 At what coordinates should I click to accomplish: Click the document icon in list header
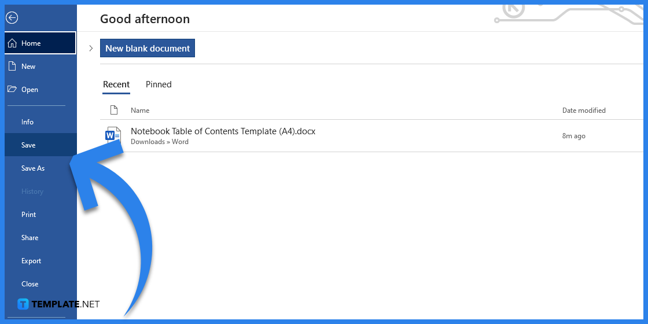[113, 110]
